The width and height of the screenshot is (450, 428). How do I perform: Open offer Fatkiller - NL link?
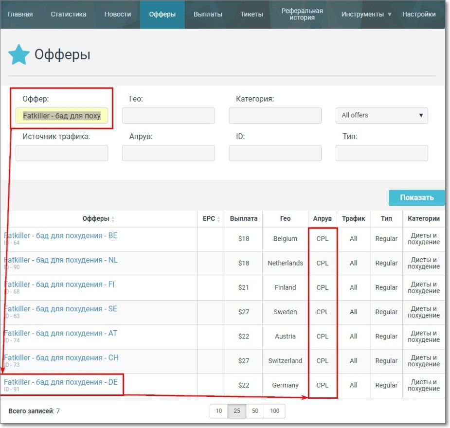[60, 260]
